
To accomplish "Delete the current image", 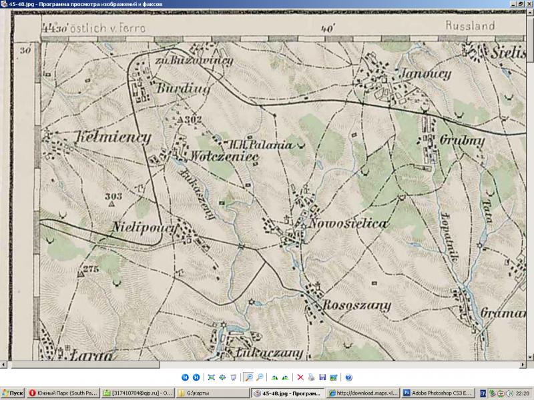I will [x=301, y=378].
